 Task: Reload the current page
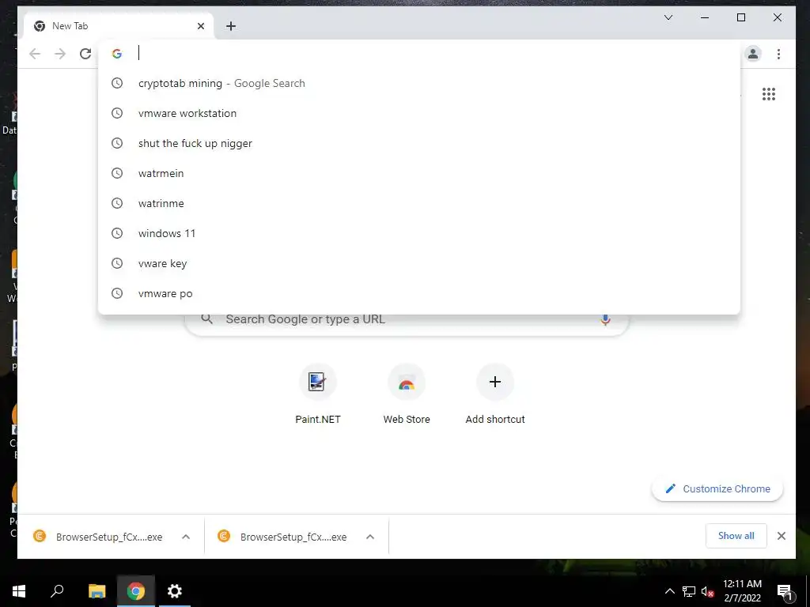pos(85,54)
